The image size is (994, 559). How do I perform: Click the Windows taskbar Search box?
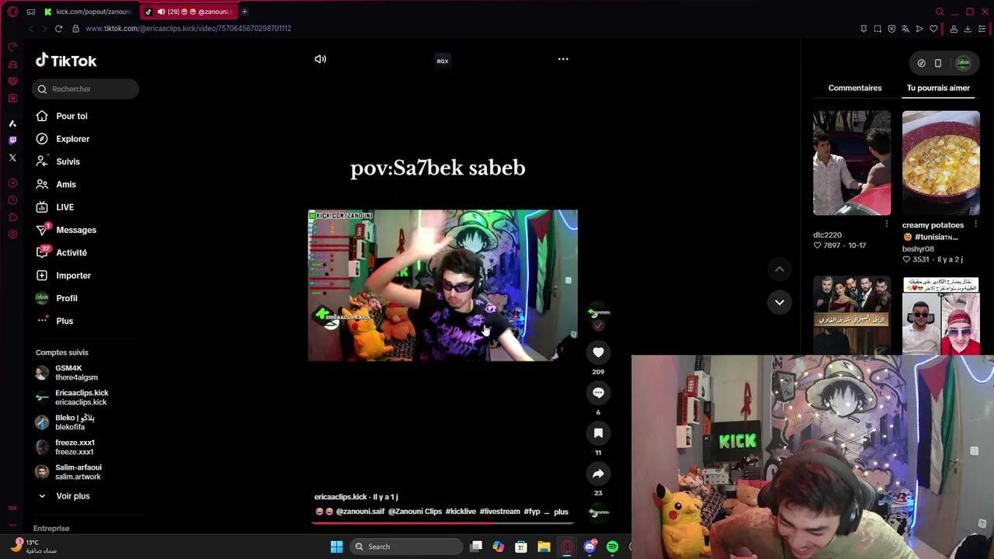point(407,547)
